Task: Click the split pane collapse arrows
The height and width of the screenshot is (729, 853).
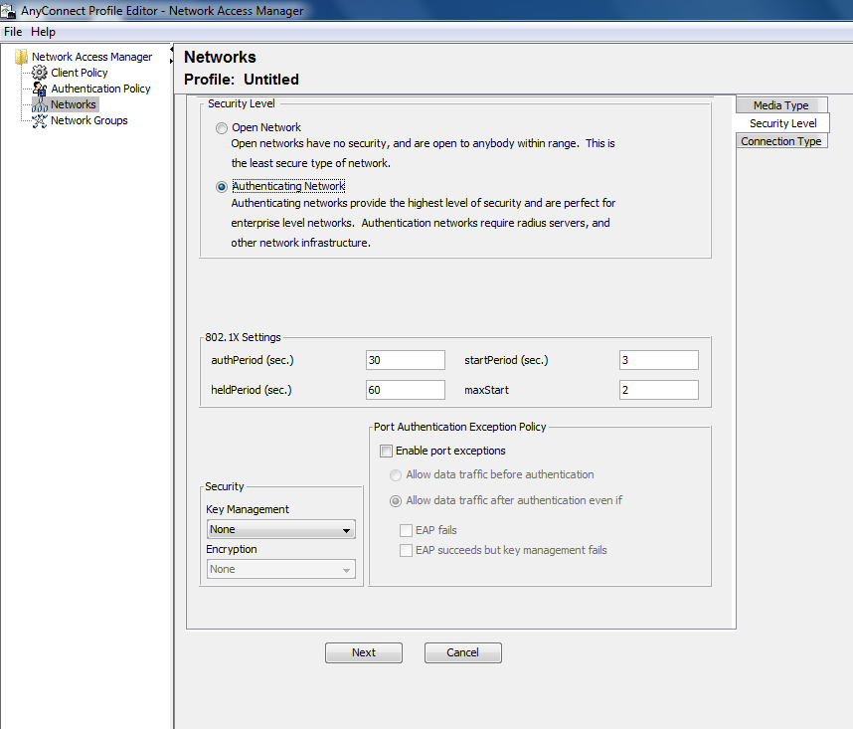Action: [172, 55]
